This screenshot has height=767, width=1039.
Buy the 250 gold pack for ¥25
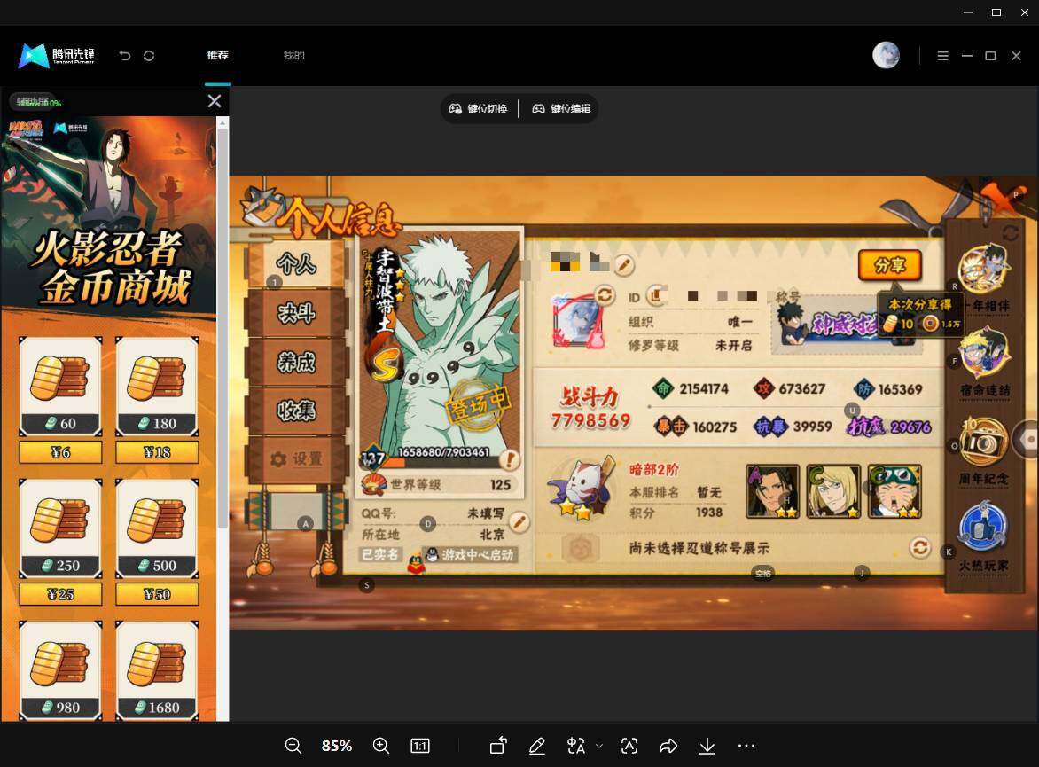60,594
